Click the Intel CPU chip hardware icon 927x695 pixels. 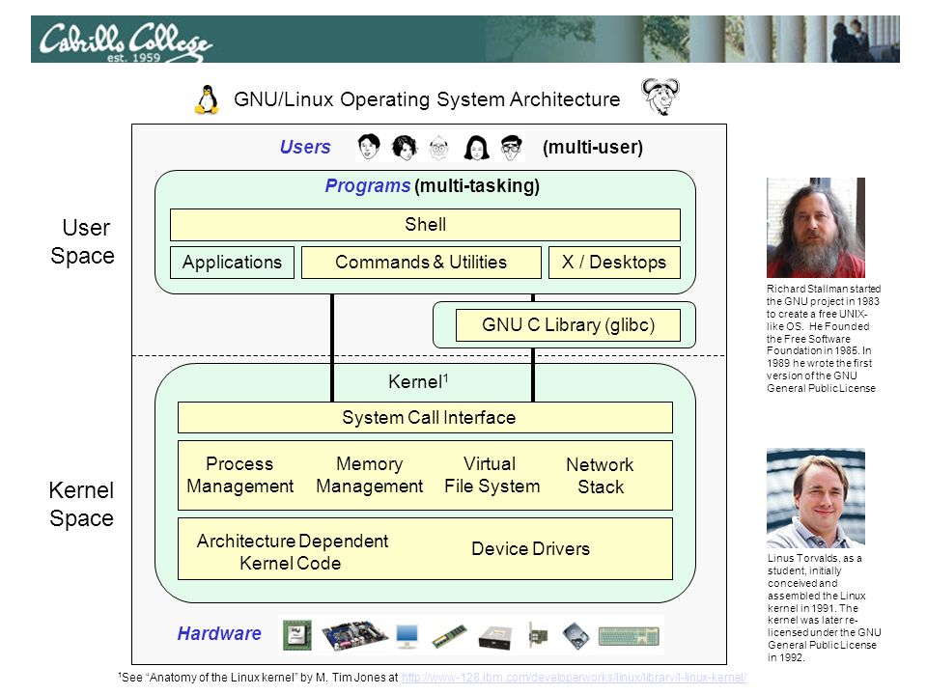(296, 635)
